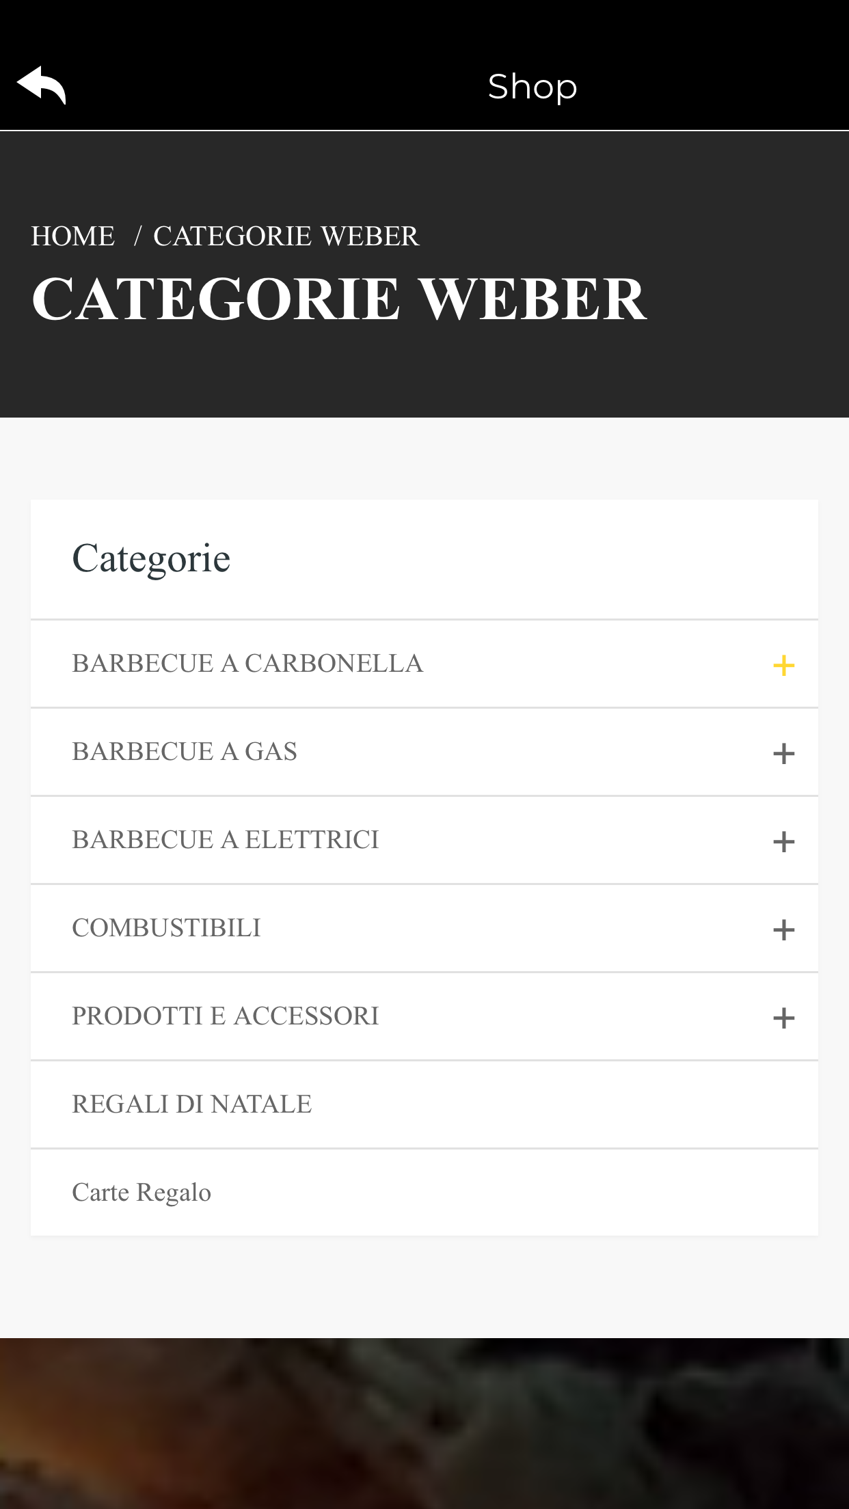Viewport: 849px width, 1509px height.
Task: Open REGALI DI NATALE category
Action: (191, 1104)
